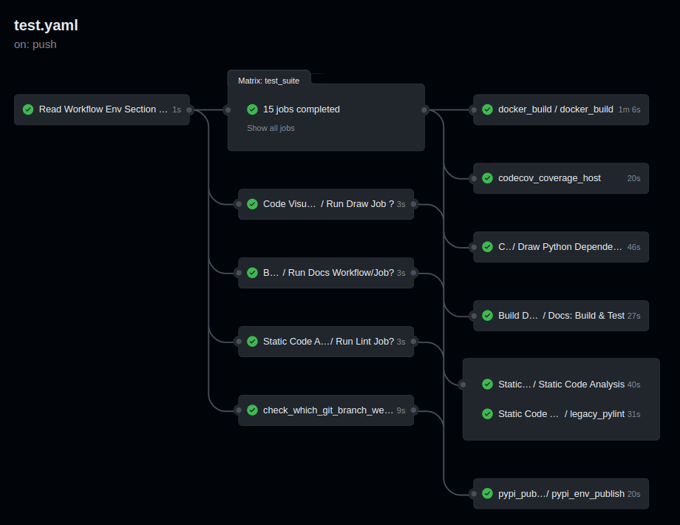The image size is (680, 525).
Task: Expand the Matrix: test_suite job list
Action: pos(268,80)
